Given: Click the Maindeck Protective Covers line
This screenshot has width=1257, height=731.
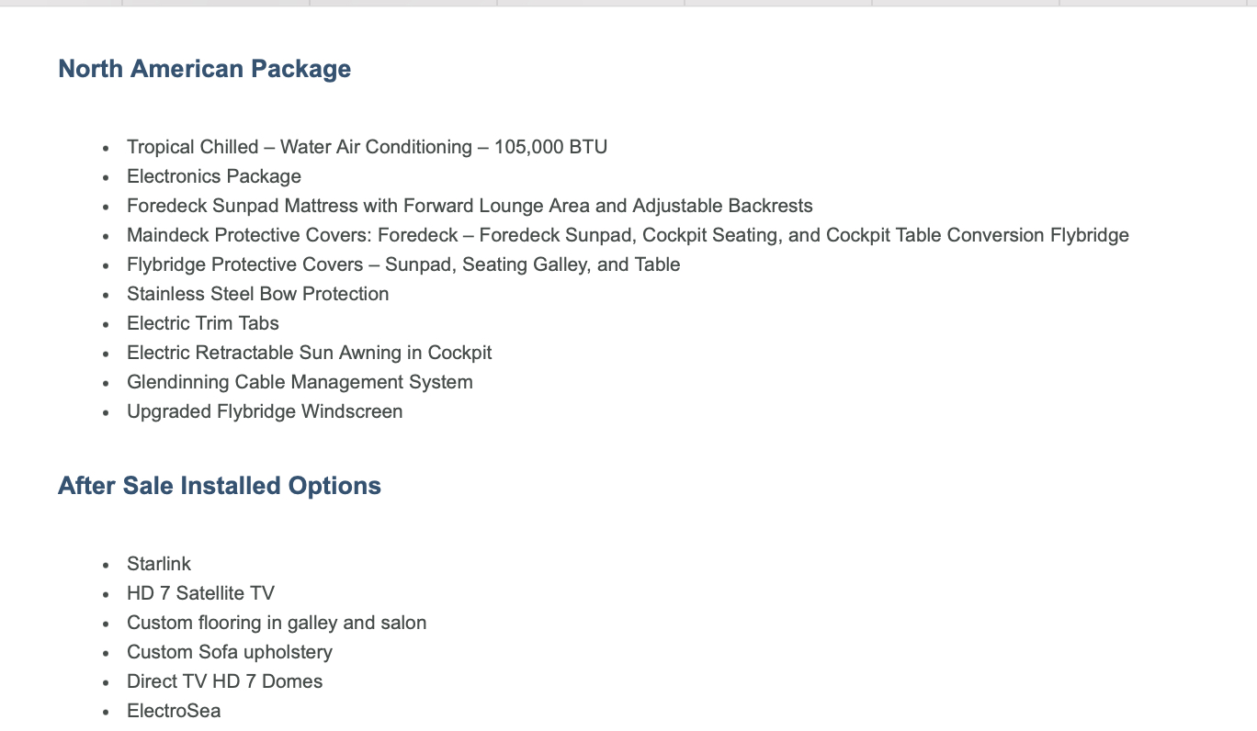Looking at the screenshot, I should [628, 235].
